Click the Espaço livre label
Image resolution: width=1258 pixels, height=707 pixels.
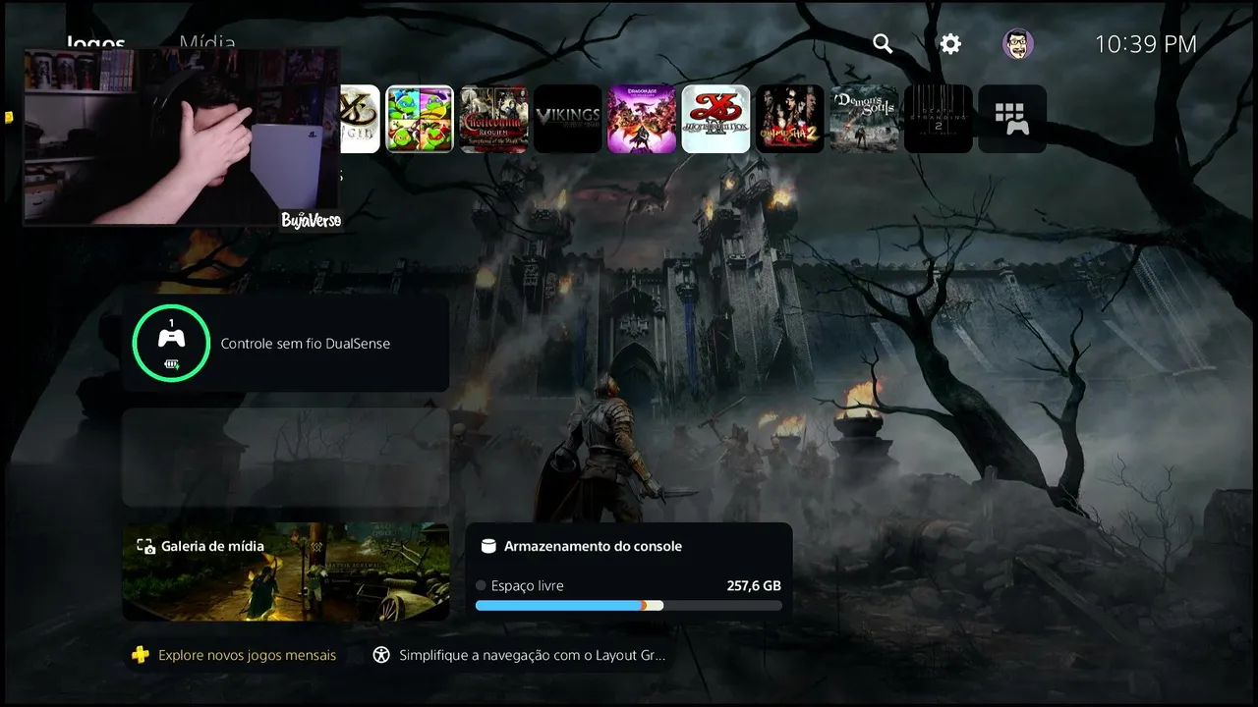[527, 585]
